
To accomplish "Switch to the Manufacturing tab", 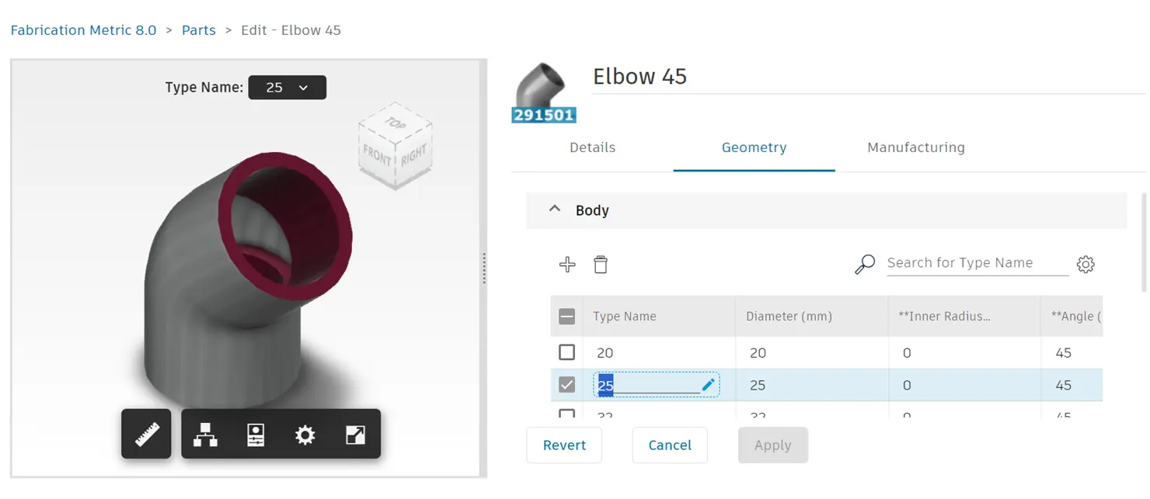I will [x=915, y=147].
